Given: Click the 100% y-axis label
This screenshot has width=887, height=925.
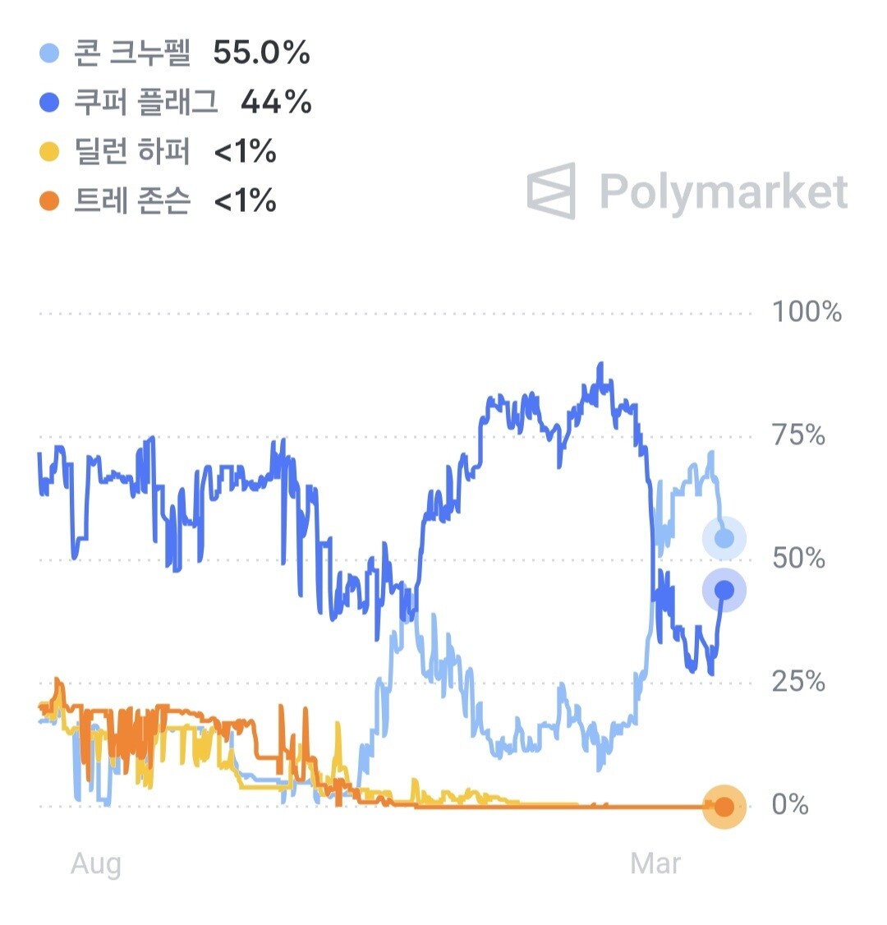Looking at the screenshot, I should click(807, 311).
